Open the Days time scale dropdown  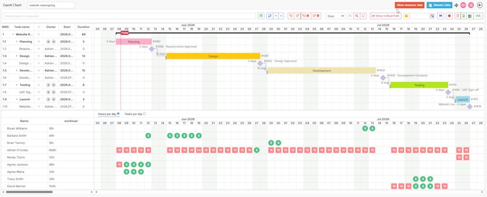point(335,16)
